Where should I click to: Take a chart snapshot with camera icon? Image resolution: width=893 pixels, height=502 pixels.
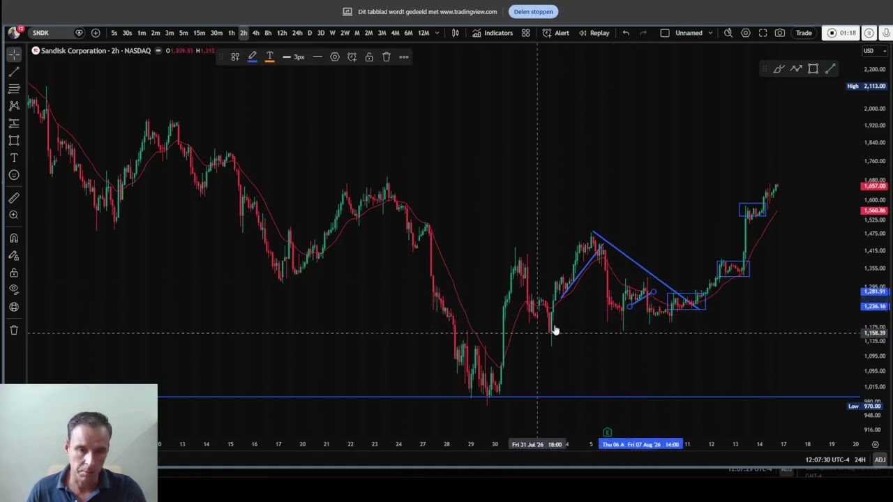coord(780,33)
